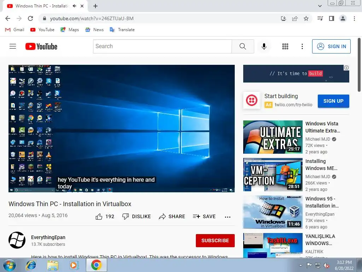Click the magnifier search button

243,46
